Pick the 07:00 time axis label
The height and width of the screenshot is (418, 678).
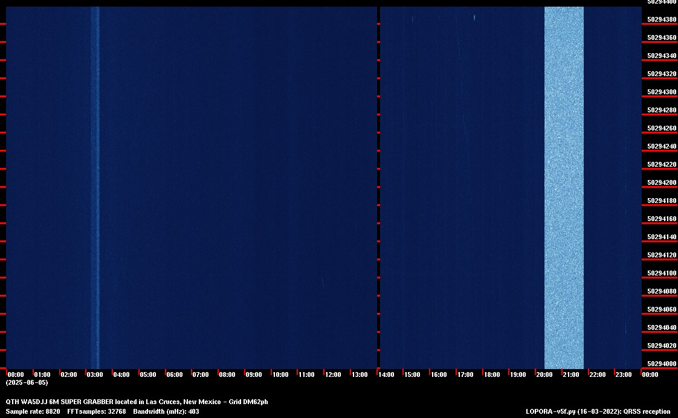[x=201, y=375]
